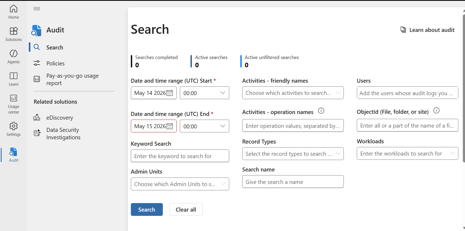
Task: Open the Record Types dropdown
Action: [293, 154]
